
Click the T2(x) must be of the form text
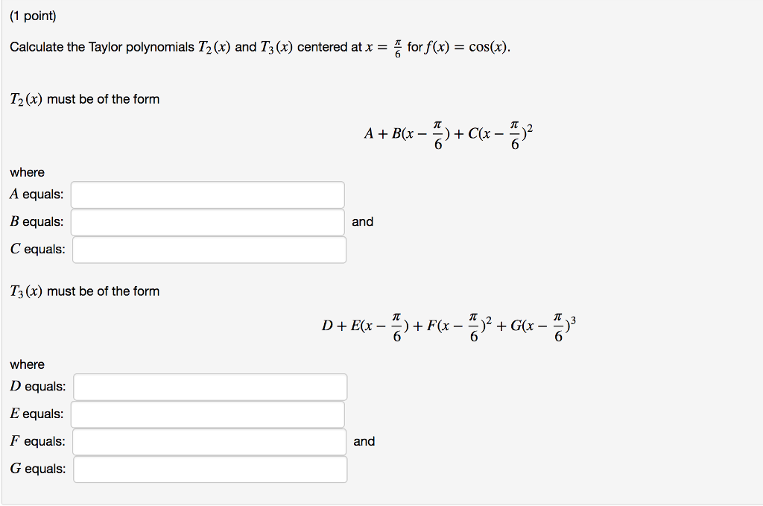pos(84,98)
